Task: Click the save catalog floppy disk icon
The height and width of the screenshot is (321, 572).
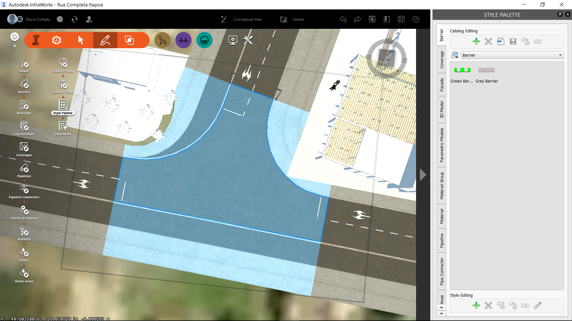Action: pos(513,41)
